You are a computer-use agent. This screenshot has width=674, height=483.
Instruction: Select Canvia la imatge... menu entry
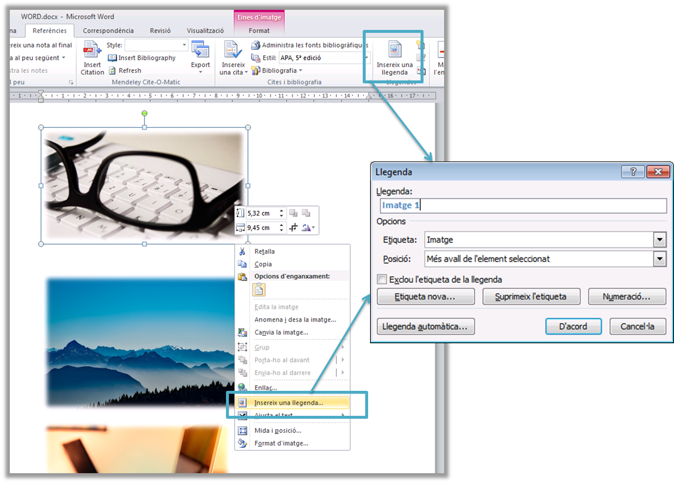[x=281, y=332]
